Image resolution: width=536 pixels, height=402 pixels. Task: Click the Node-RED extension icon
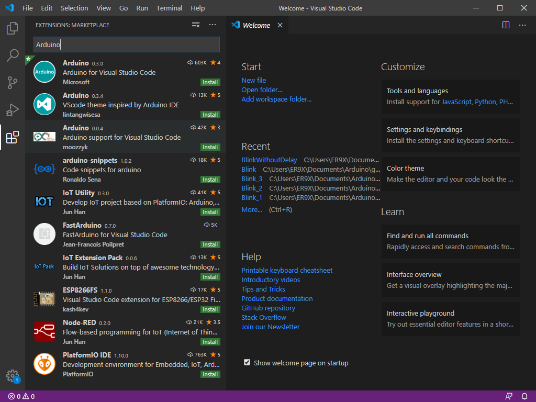tap(44, 331)
